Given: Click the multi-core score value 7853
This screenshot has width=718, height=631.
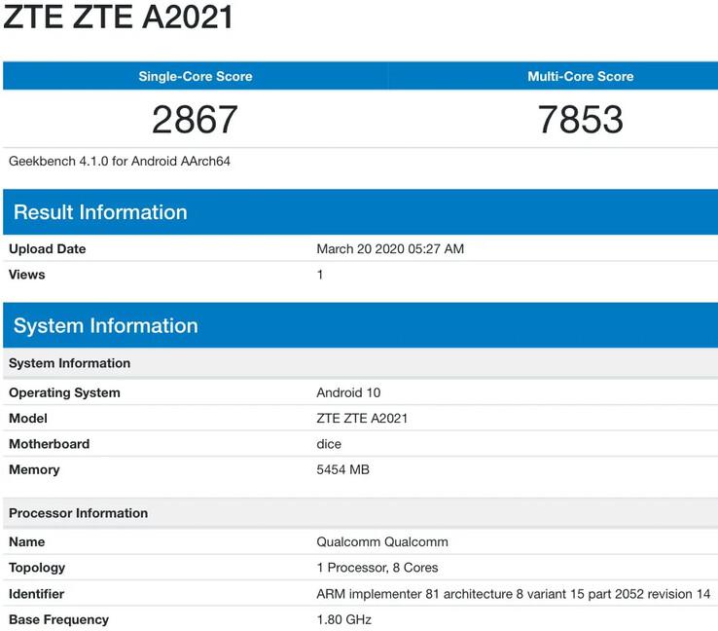Looking at the screenshot, I should [x=580, y=120].
